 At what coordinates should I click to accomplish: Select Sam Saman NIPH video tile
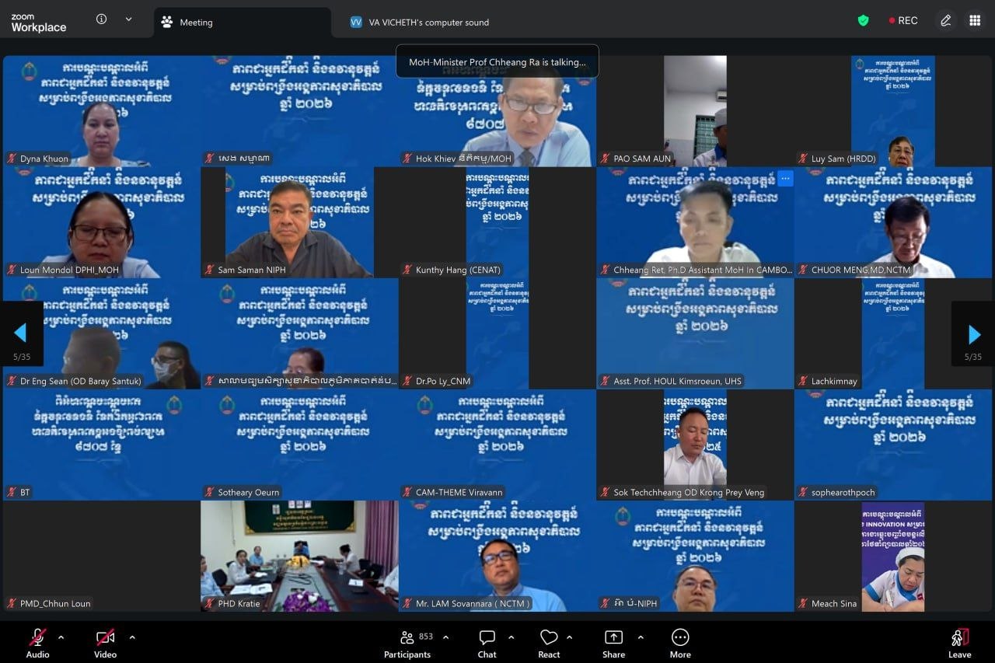pyautogui.click(x=299, y=222)
